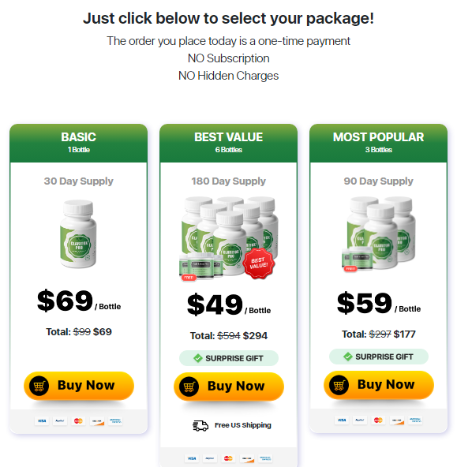Click the cart icon on Best Value Buy Now
This screenshot has width=457, height=467.
tap(189, 387)
